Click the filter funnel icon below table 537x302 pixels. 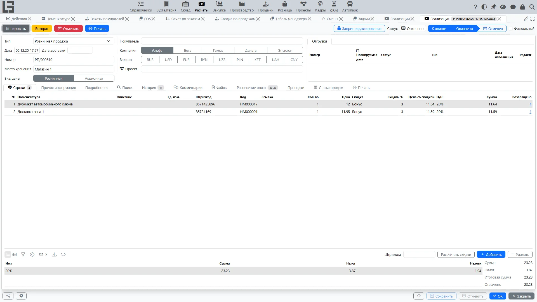click(x=23, y=254)
